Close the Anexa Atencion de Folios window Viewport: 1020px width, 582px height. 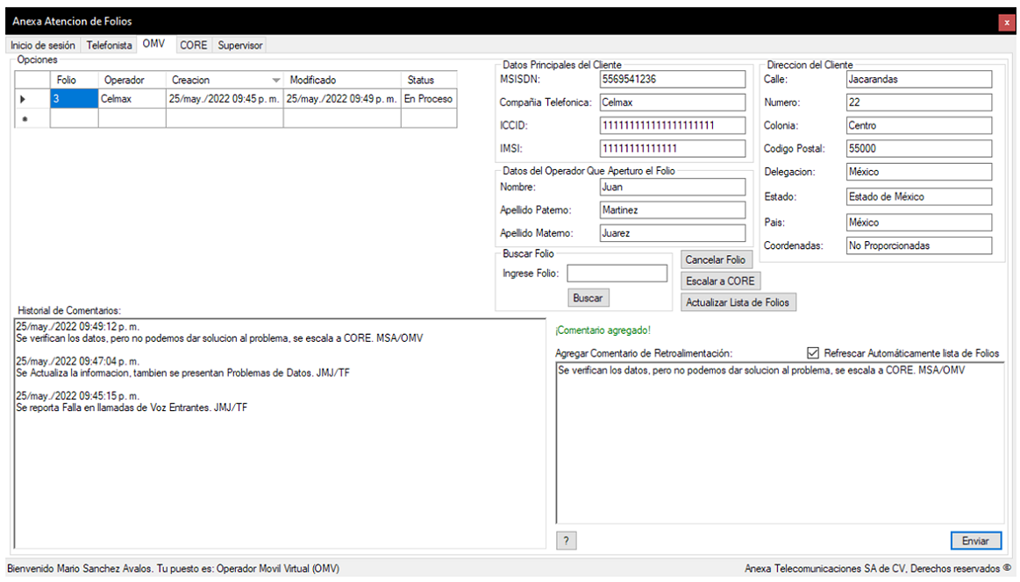coord(1006,22)
